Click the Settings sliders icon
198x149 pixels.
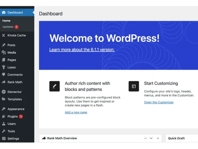4,139
